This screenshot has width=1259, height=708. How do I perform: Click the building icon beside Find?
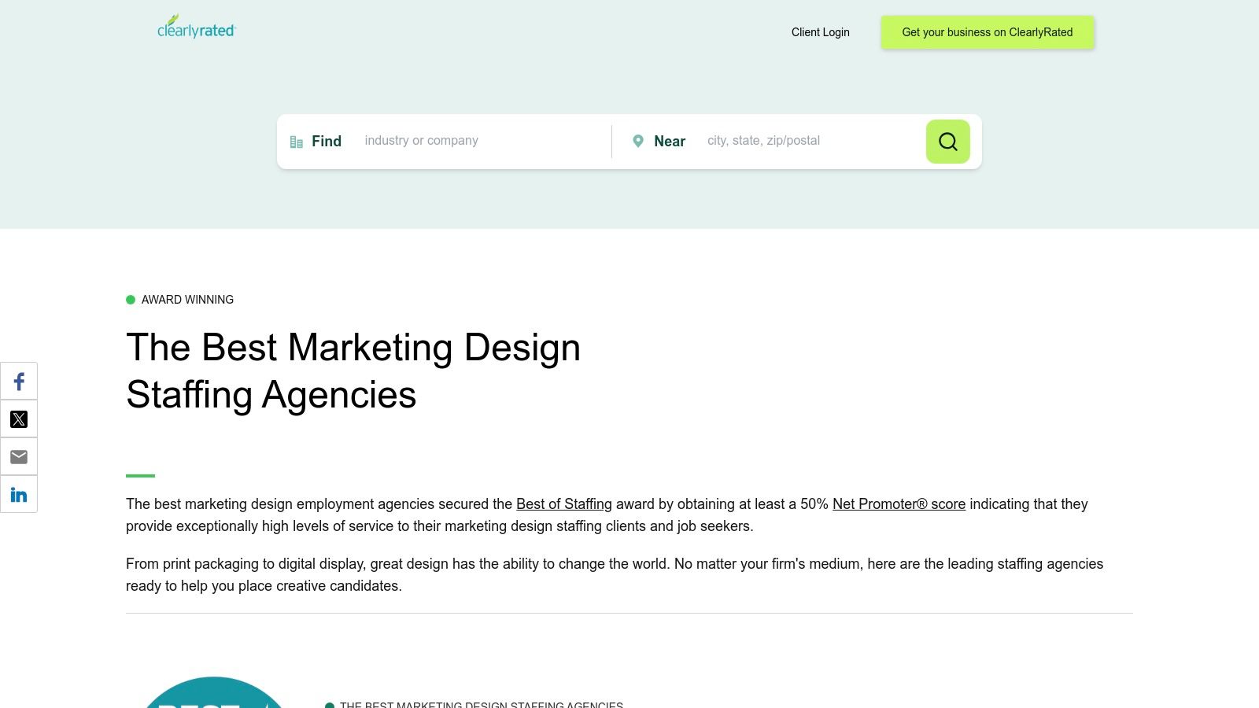(297, 142)
